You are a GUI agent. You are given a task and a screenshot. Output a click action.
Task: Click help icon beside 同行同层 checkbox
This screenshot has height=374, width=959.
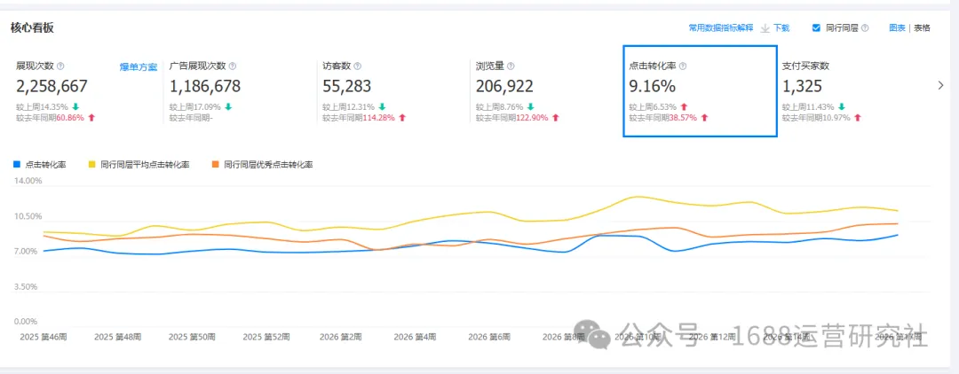pyautogui.click(x=865, y=28)
